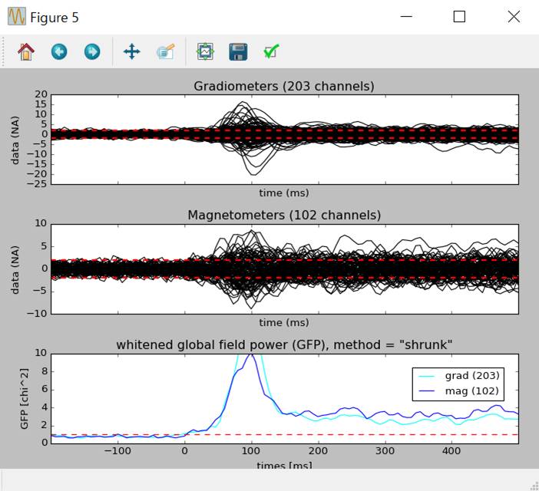Open Edit axis parameters with the green check icon
The width and height of the screenshot is (539, 491).
(x=271, y=51)
